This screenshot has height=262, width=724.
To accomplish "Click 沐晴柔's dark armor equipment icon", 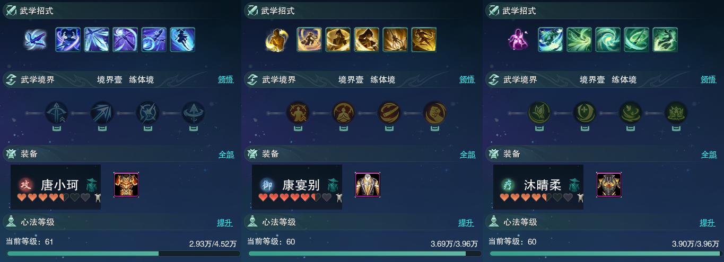I will 609,185.
